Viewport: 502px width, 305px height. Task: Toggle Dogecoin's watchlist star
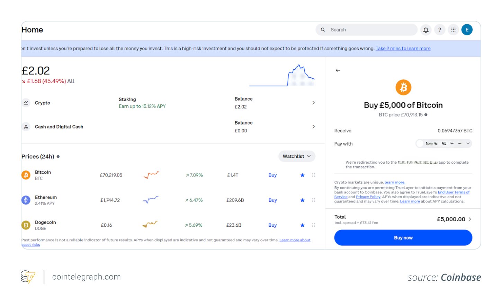(x=302, y=225)
